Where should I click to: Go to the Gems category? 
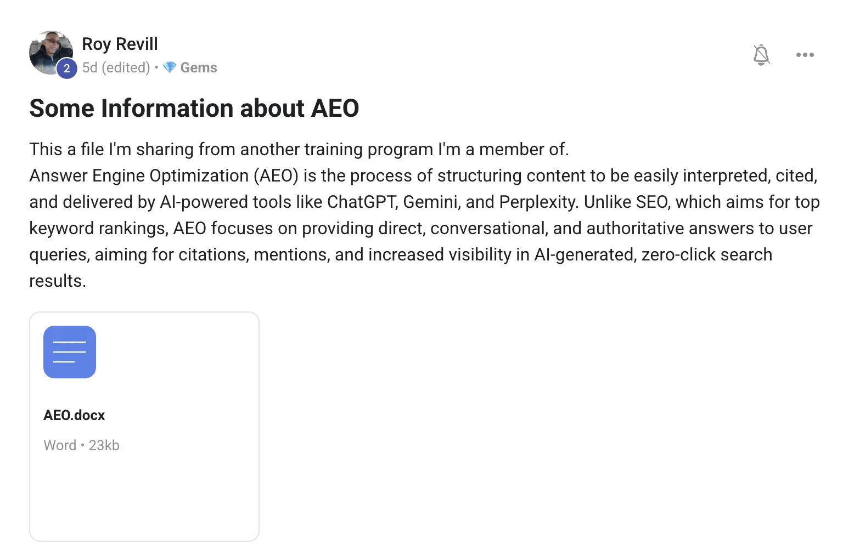(199, 67)
